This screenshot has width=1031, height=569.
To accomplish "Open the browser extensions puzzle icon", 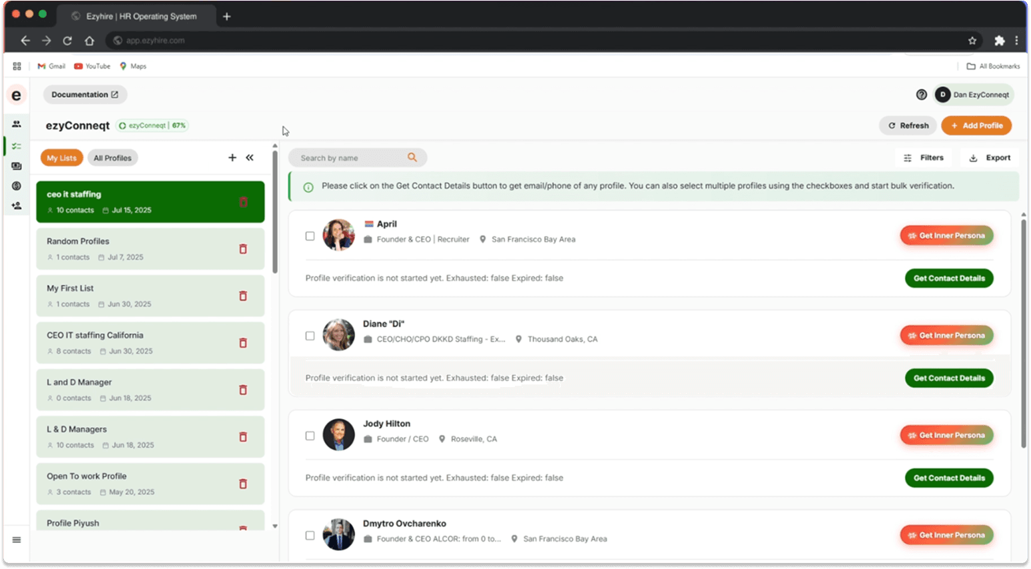I will 999,41.
